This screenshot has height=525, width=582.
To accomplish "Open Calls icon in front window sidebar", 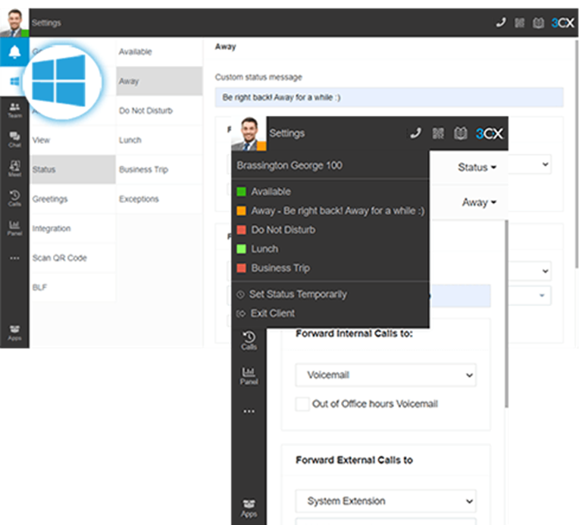I will tap(249, 341).
